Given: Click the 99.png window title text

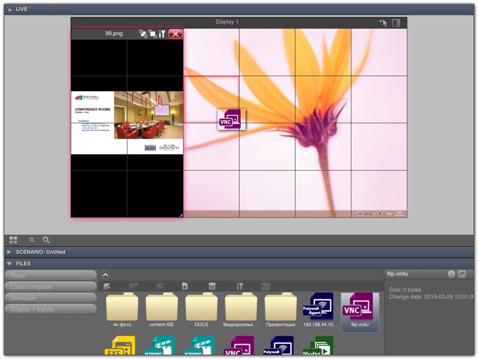Looking at the screenshot, I should click(113, 33).
